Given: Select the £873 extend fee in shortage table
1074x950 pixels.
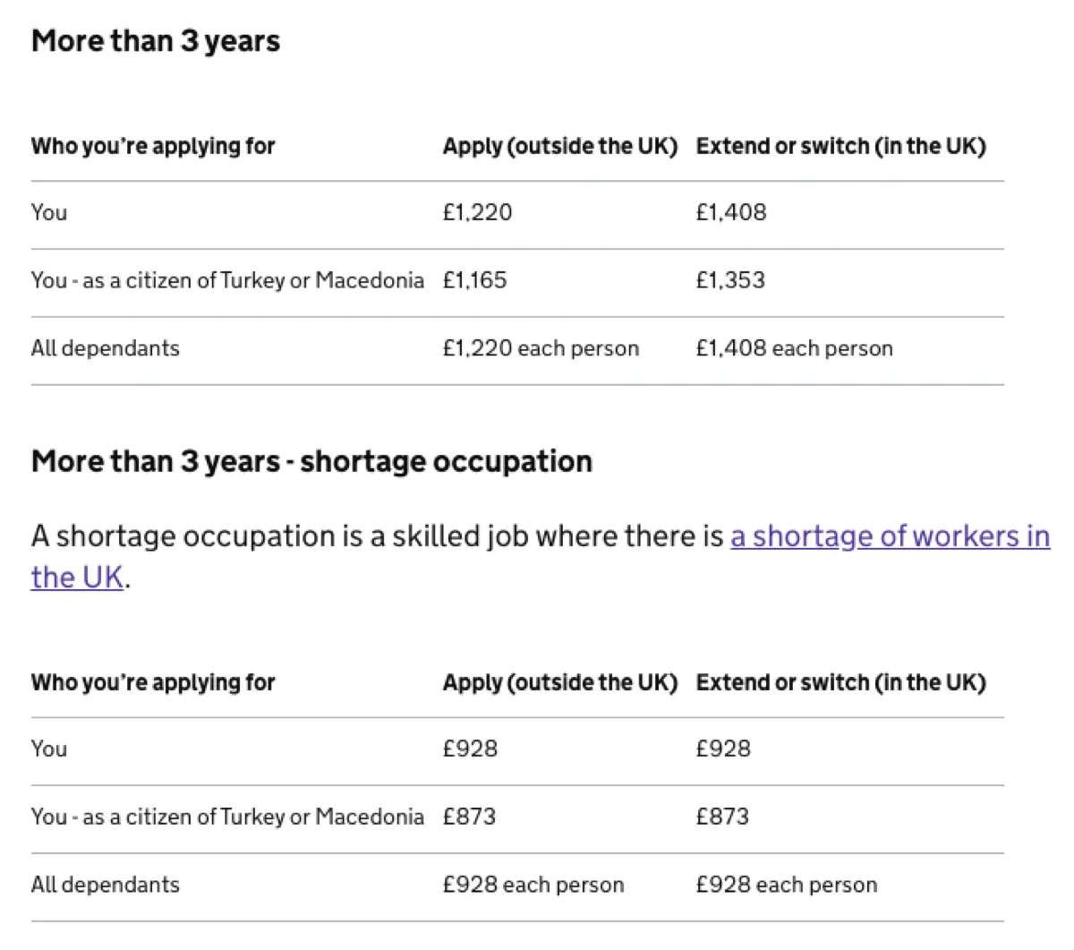Looking at the screenshot, I should [x=722, y=817].
